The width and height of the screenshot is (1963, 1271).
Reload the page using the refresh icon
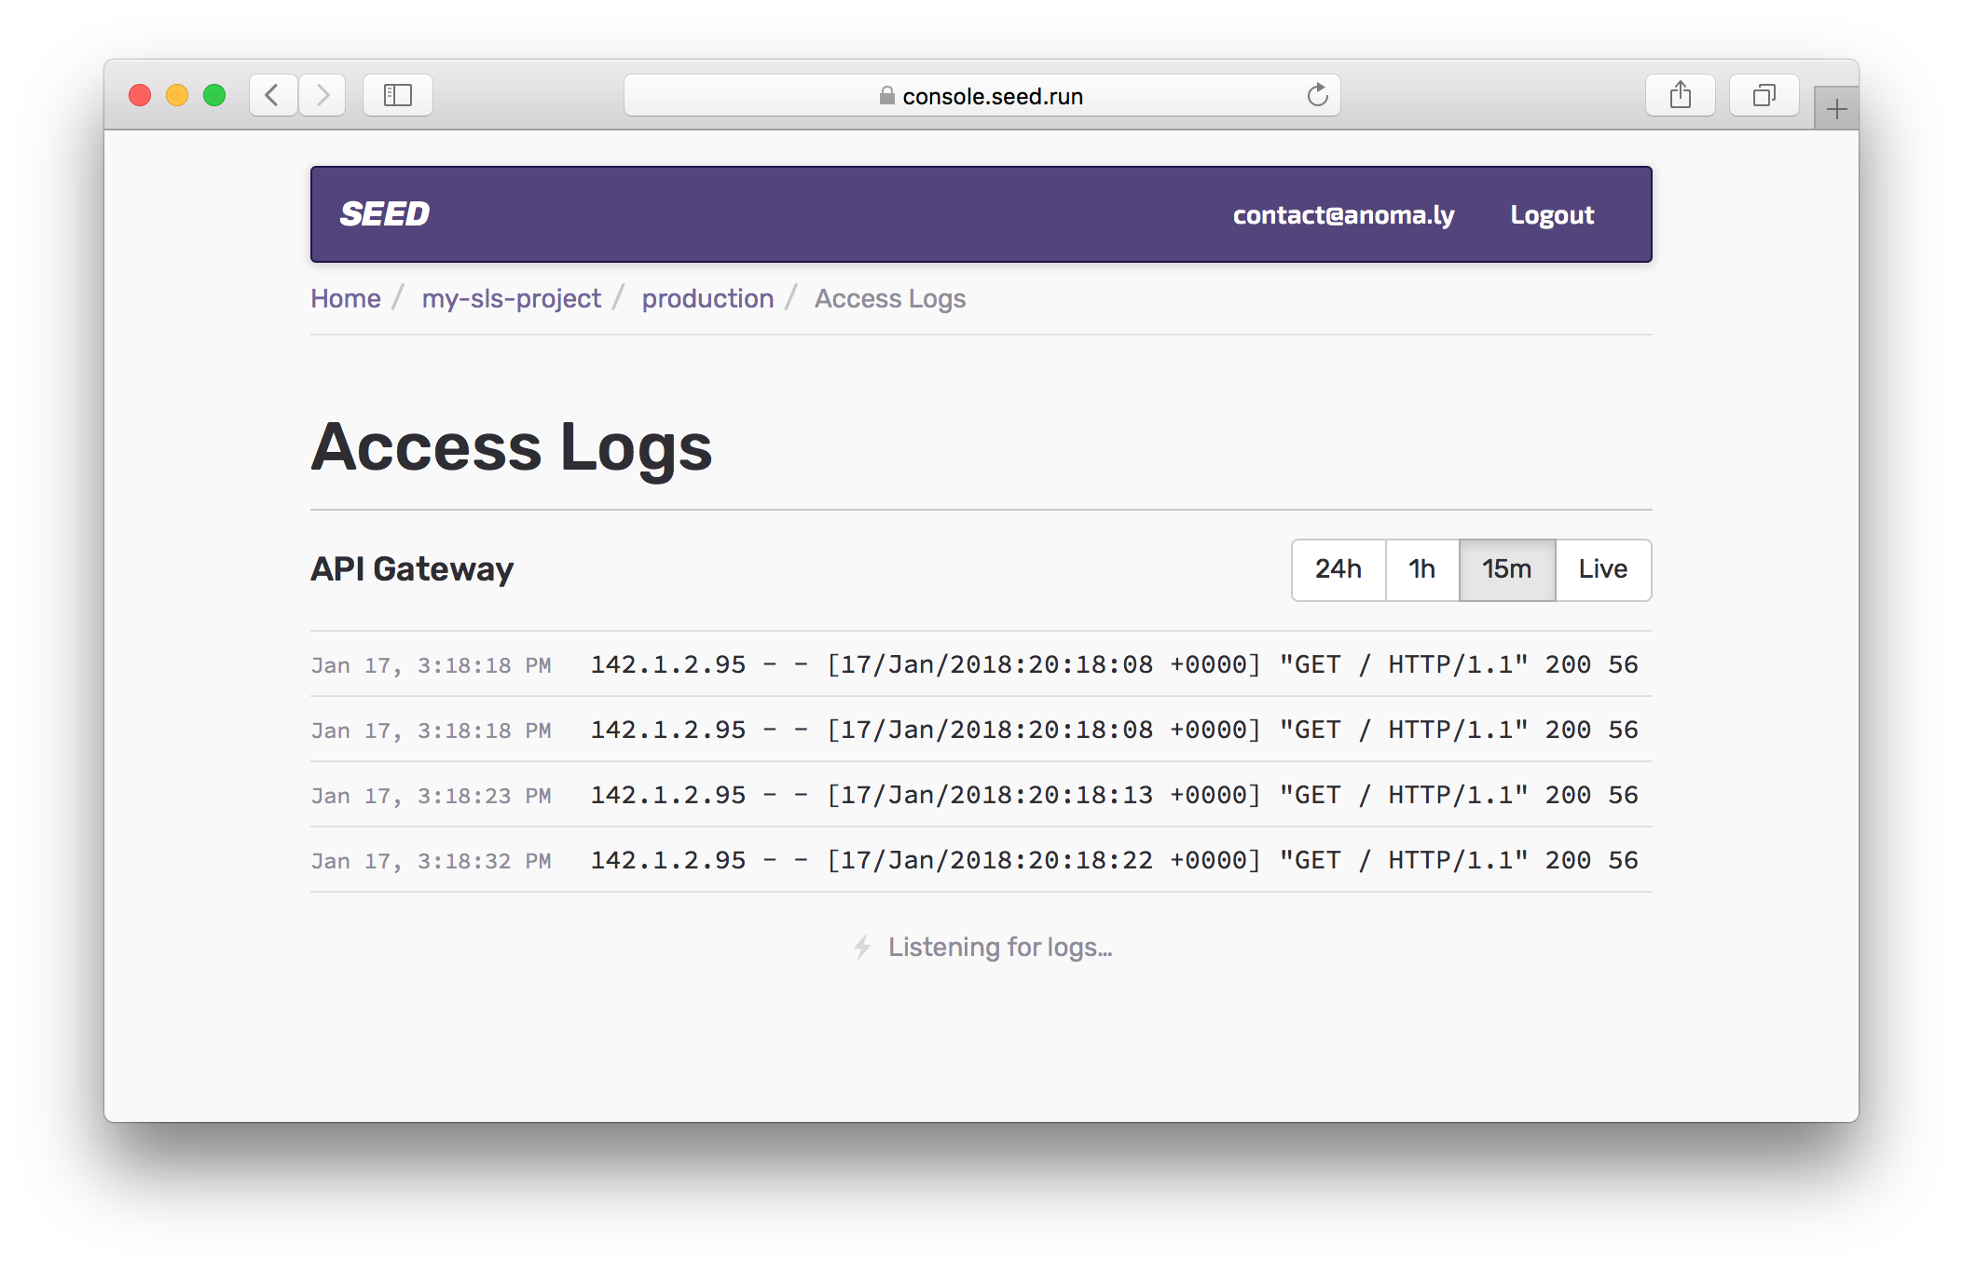pos(1315,94)
